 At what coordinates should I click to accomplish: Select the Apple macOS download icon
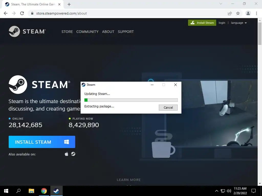click(x=67, y=154)
